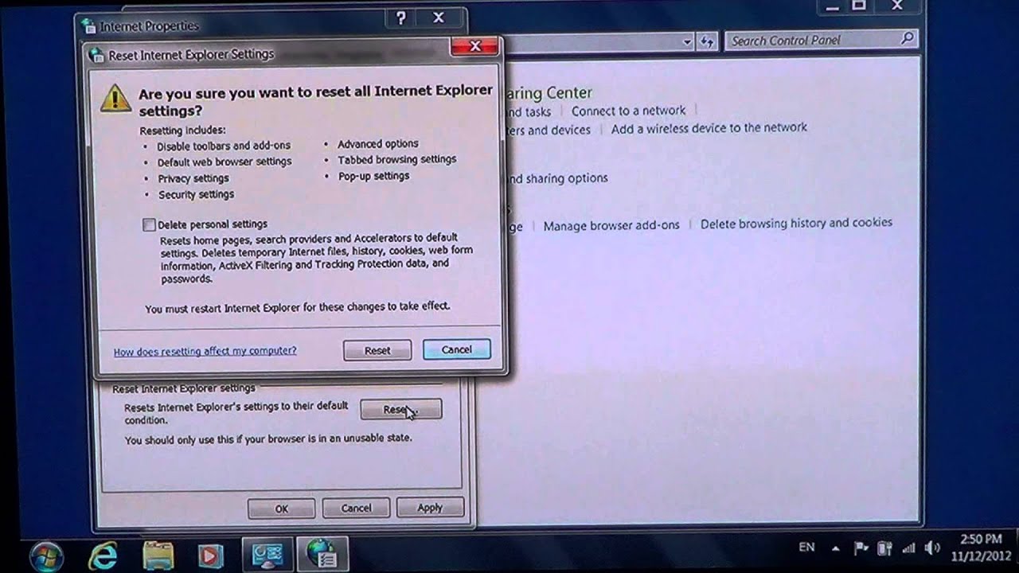Open the Windows Start menu orb
The height and width of the screenshot is (573, 1019).
(x=47, y=555)
